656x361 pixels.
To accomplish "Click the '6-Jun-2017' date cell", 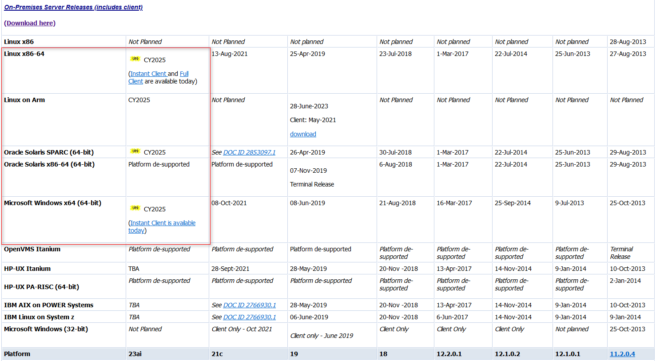I will (x=452, y=317).
